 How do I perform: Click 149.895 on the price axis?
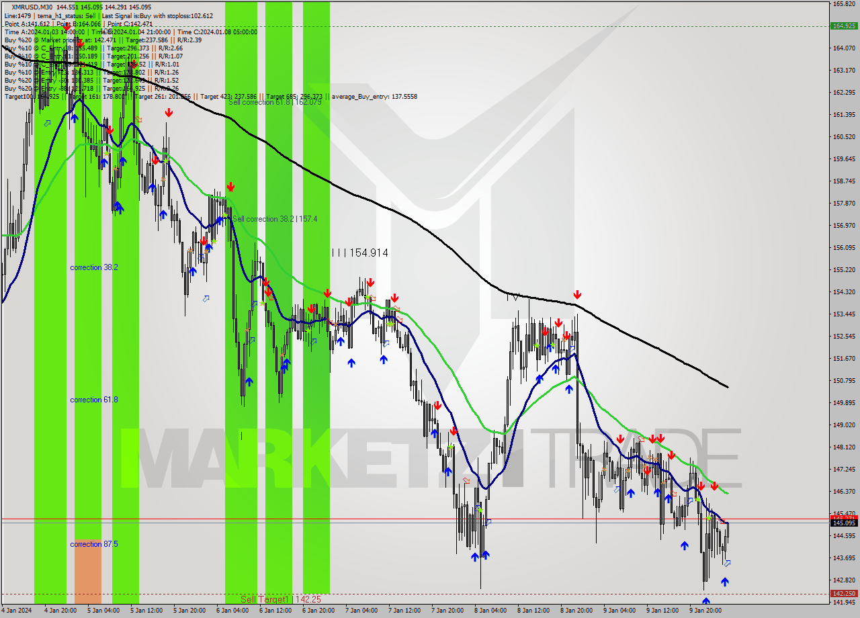[843, 403]
